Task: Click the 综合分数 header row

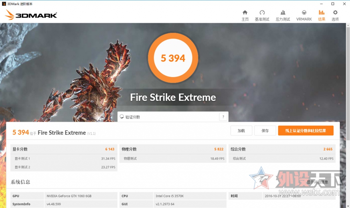Action: [x=282, y=149]
